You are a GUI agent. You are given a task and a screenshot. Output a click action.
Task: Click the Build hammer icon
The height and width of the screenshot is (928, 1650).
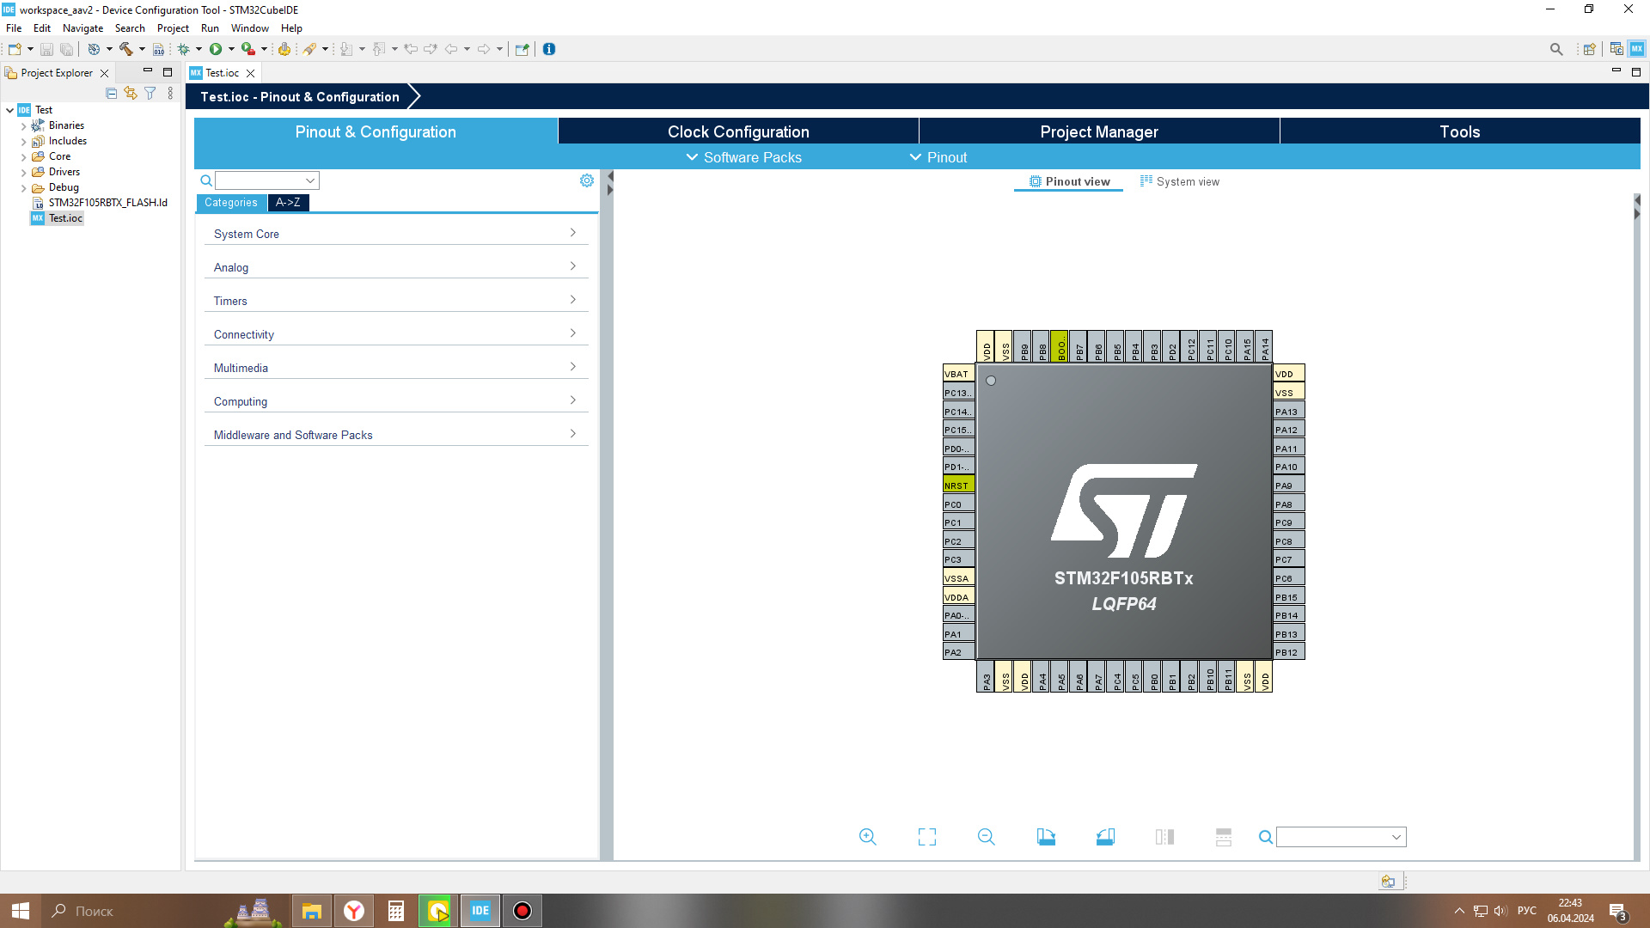[126, 49]
